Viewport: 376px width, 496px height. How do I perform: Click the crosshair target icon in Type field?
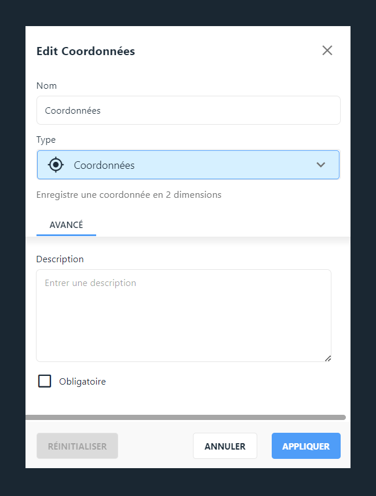tap(56, 165)
